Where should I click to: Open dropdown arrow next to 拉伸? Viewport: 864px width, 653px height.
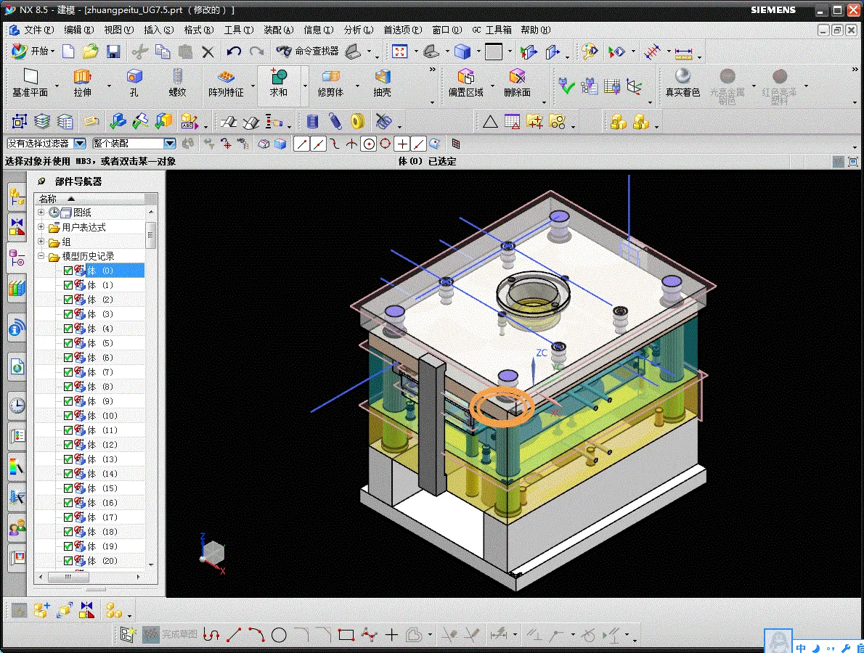109,86
